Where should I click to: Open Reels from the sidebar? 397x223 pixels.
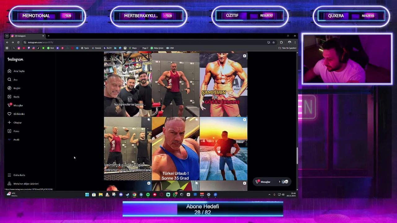click(14, 97)
